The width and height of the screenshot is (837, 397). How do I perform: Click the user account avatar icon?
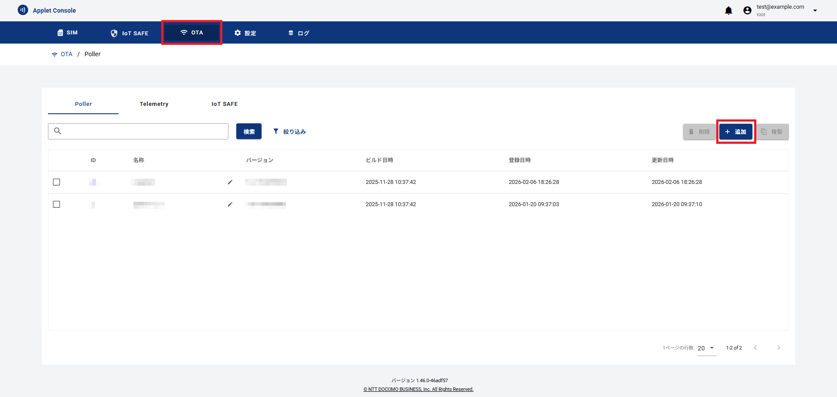[747, 10]
